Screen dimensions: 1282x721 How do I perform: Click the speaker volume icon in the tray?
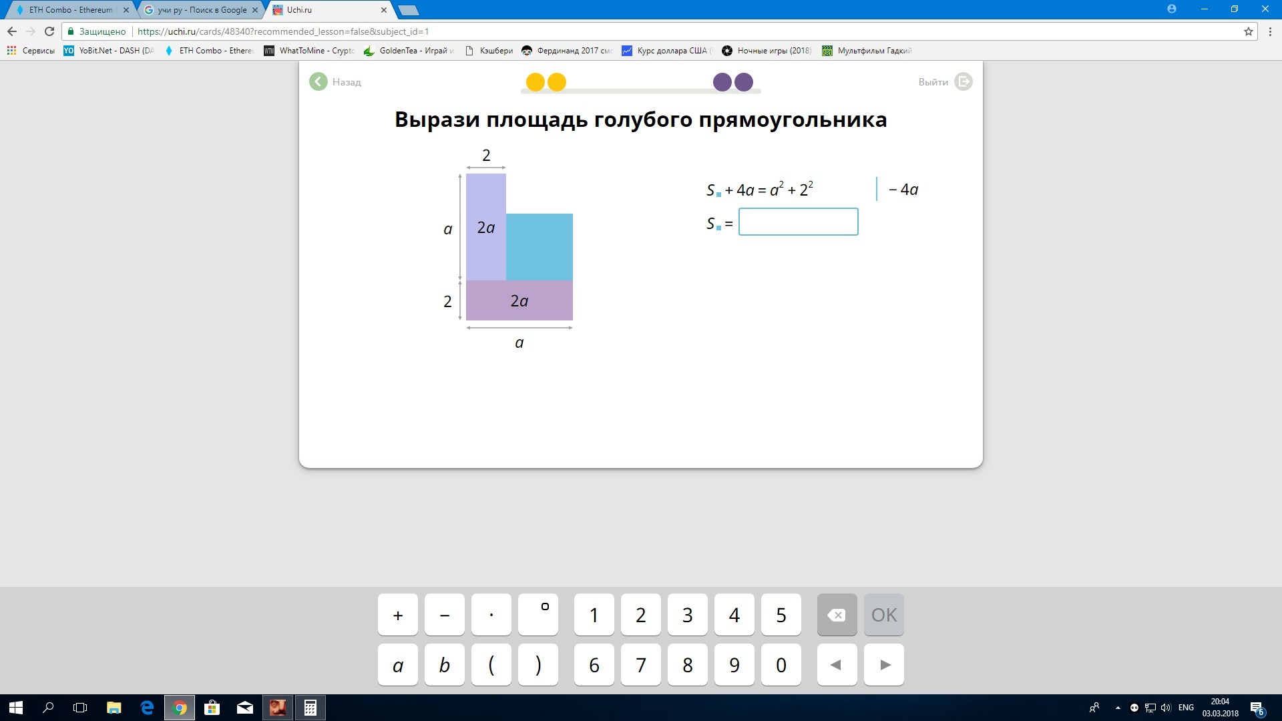(1165, 708)
